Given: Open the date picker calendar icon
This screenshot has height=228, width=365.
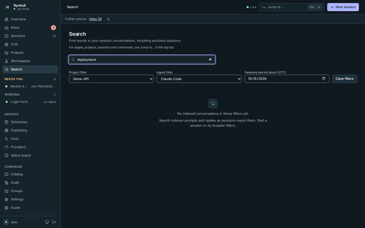Looking at the screenshot, I should coord(324,79).
